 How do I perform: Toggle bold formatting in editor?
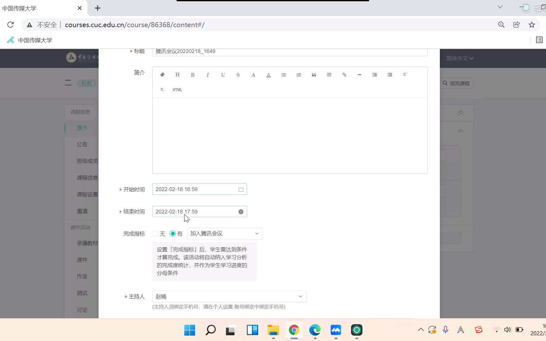[193, 75]
